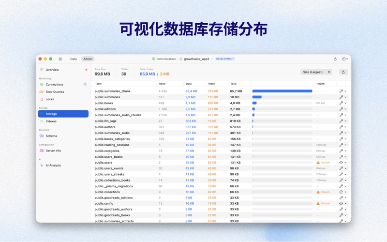Screen dimensions: 387x242
Task: Click the grid layout icon in title bar
Action: coord(60,59)
